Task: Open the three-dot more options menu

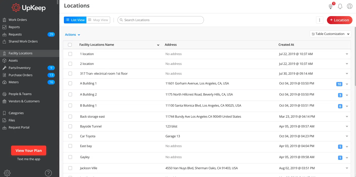Action: [x=320, y=20]
